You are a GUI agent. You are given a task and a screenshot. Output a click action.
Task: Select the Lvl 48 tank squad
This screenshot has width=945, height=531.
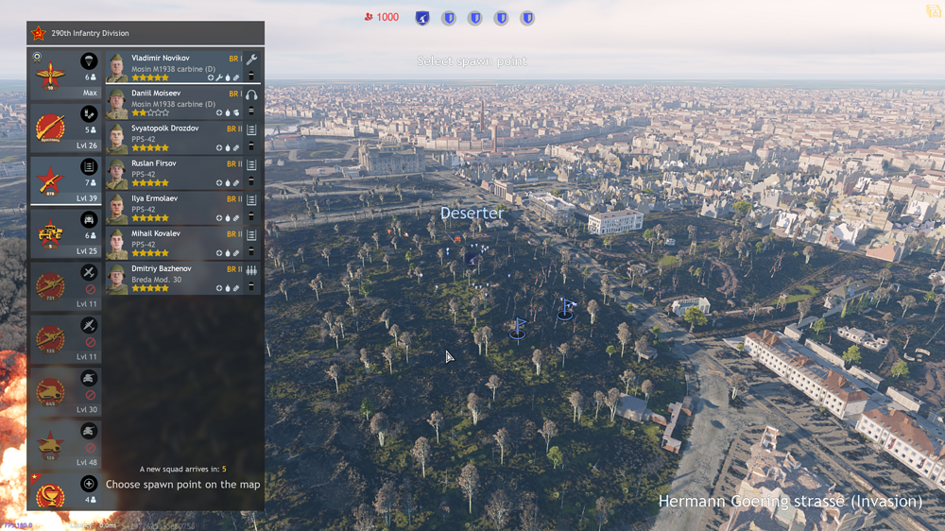(x=64, y=445)
